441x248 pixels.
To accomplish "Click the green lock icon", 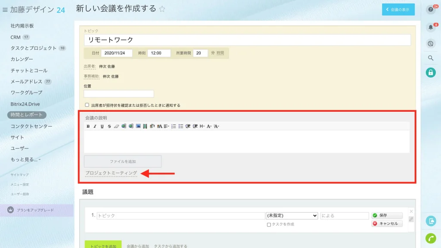I will point(431,72).
